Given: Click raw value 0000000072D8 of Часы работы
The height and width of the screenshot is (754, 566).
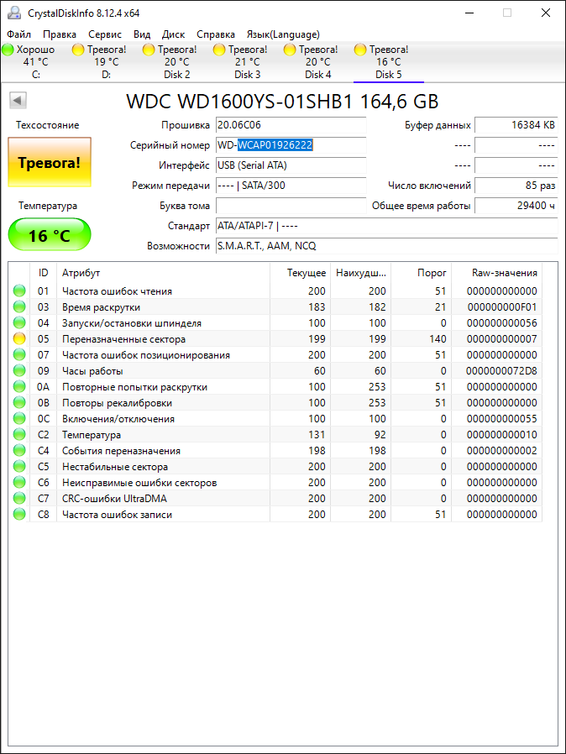Looking at the screenshot, I should pos(501,371).
